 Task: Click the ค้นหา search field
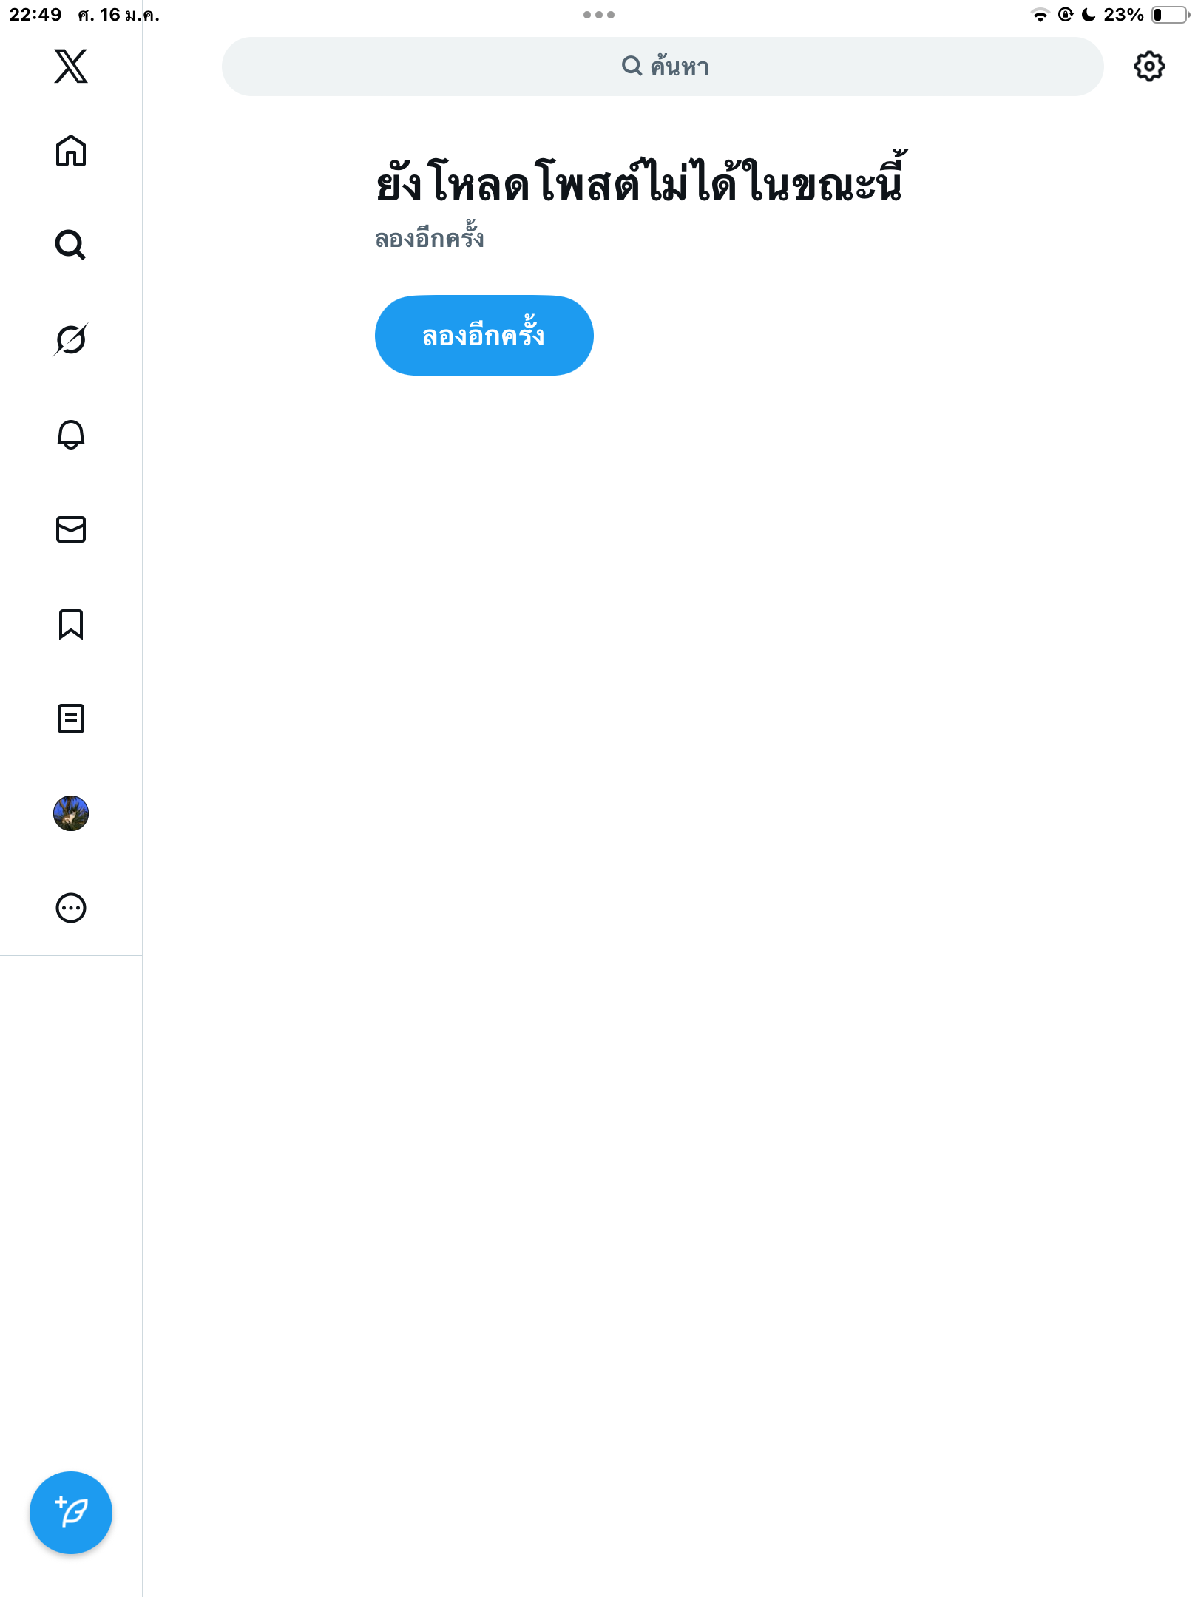[x=663, y=67]
